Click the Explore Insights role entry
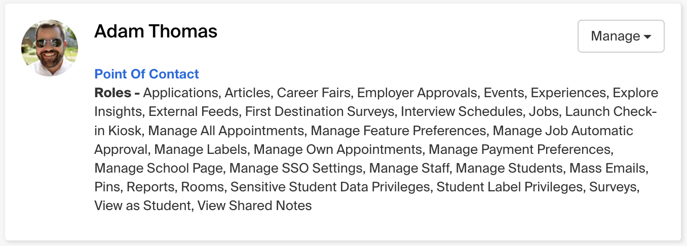Viewport: 687px width, 246px height. point(635,93)
